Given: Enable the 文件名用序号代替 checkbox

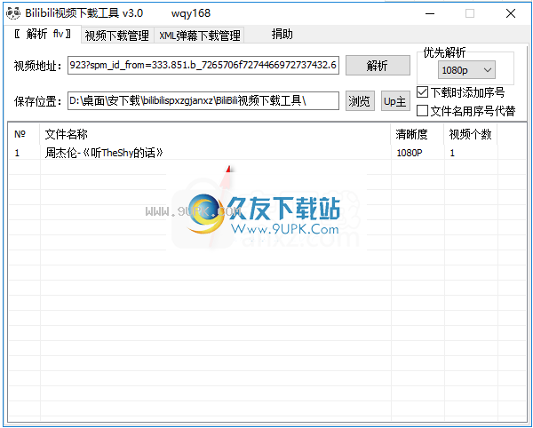Looking at the screenshot, I should tap(422, 110).
